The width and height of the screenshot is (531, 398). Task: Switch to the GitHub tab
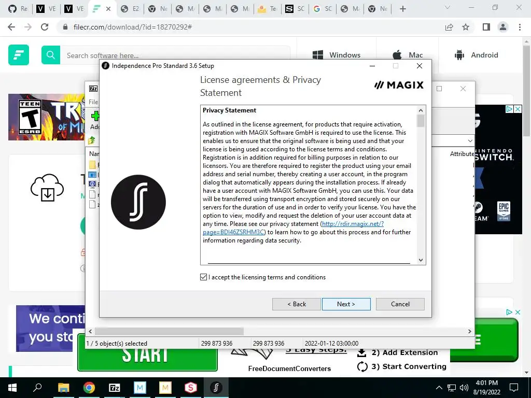click(18, 9)
